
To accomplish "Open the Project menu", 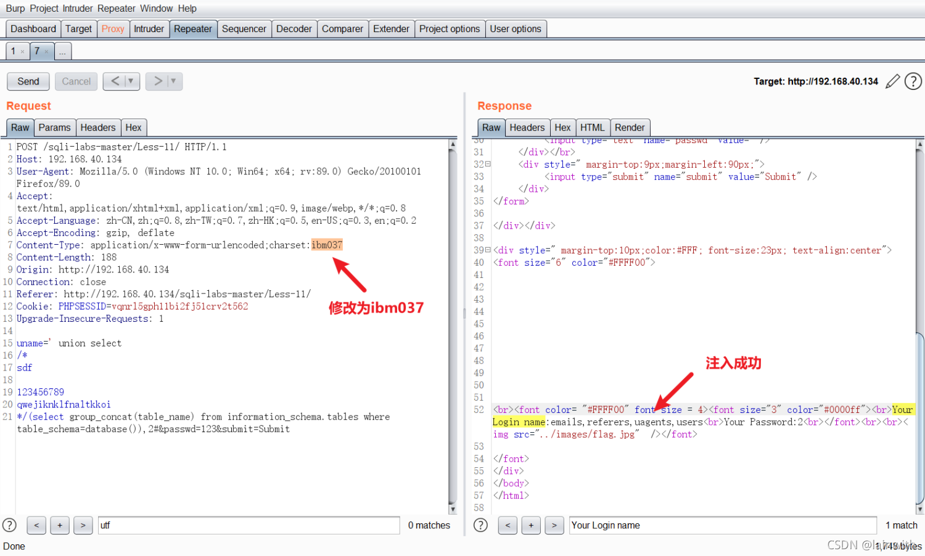I will 44,9.
